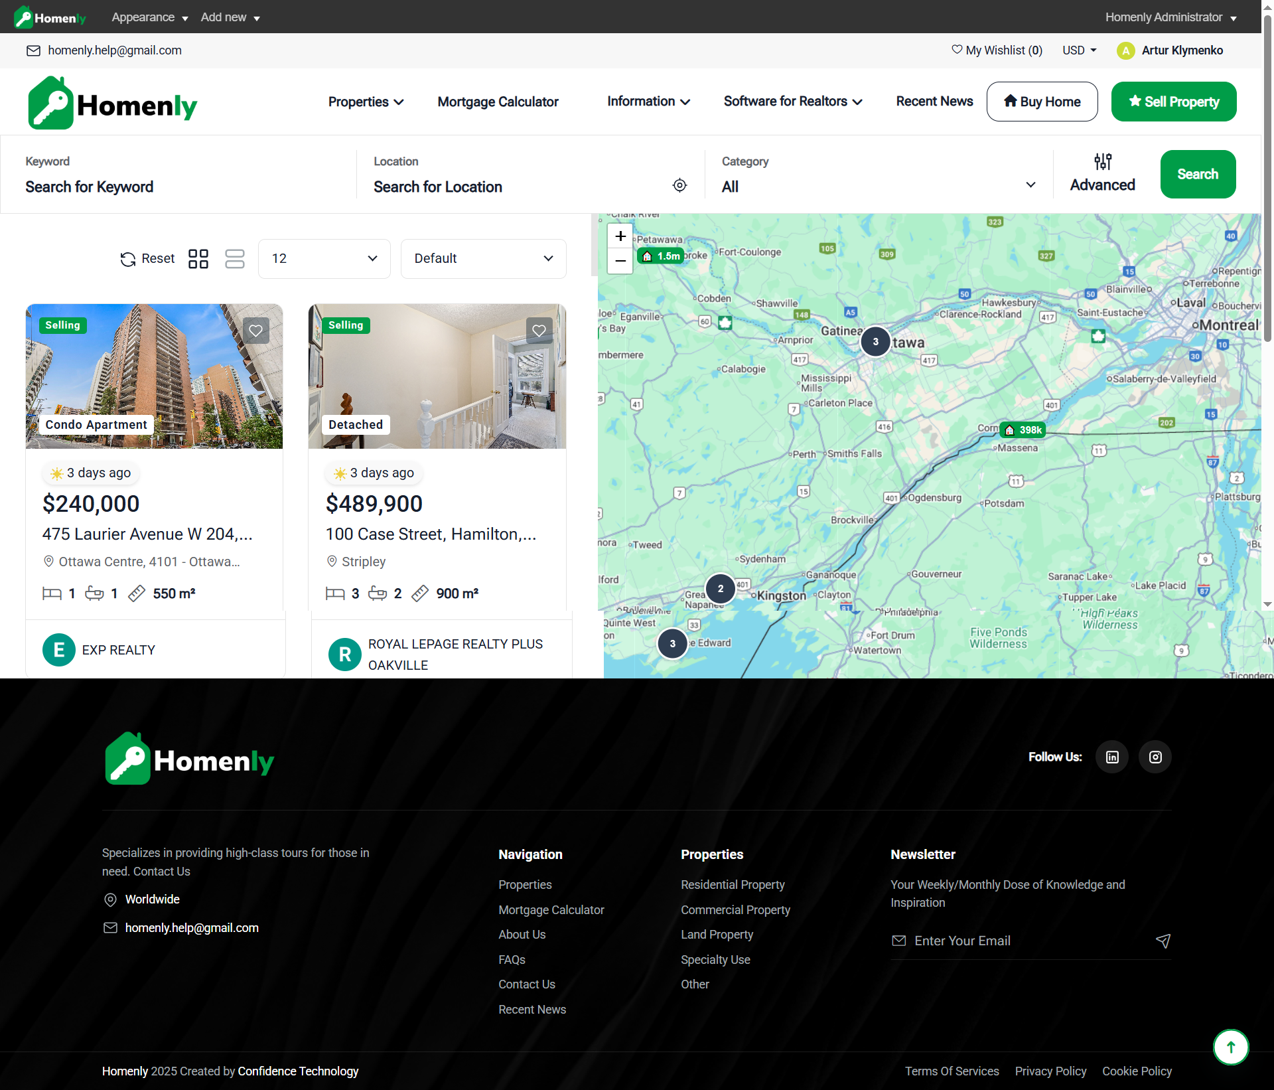Toggle wishlist heart on Detached listing

click(539, 331)
